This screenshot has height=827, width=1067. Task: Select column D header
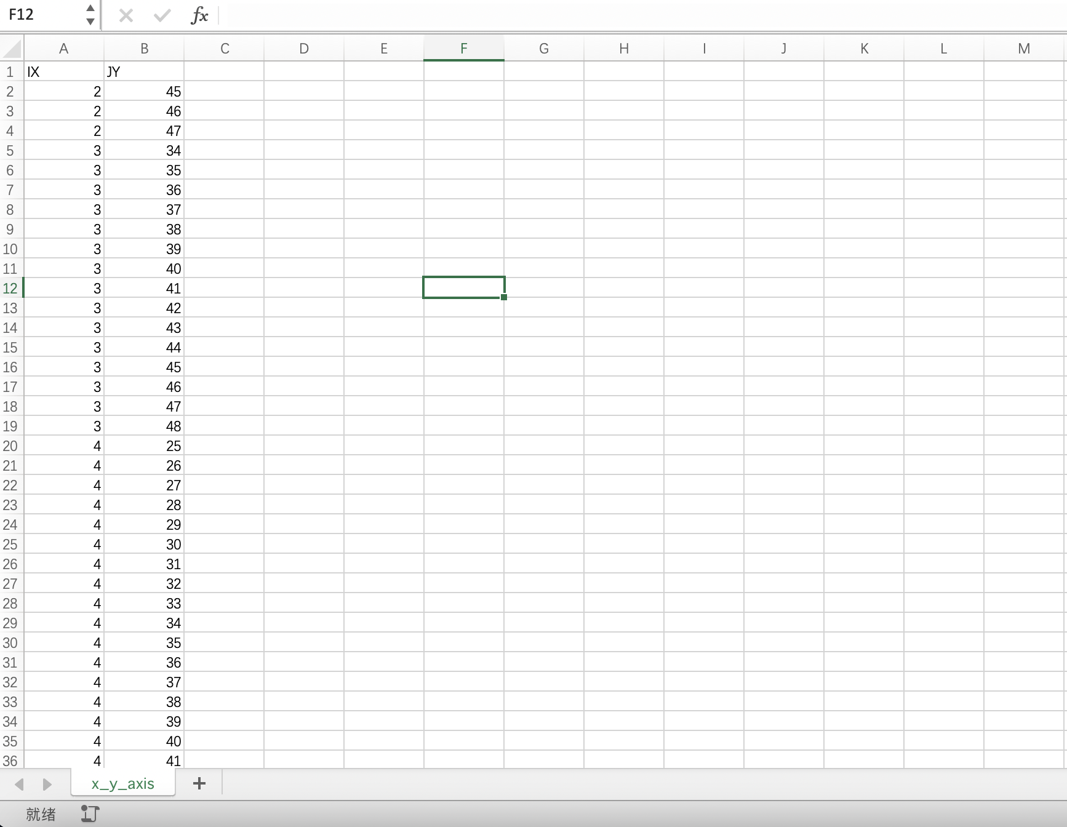tap(304, 49)
